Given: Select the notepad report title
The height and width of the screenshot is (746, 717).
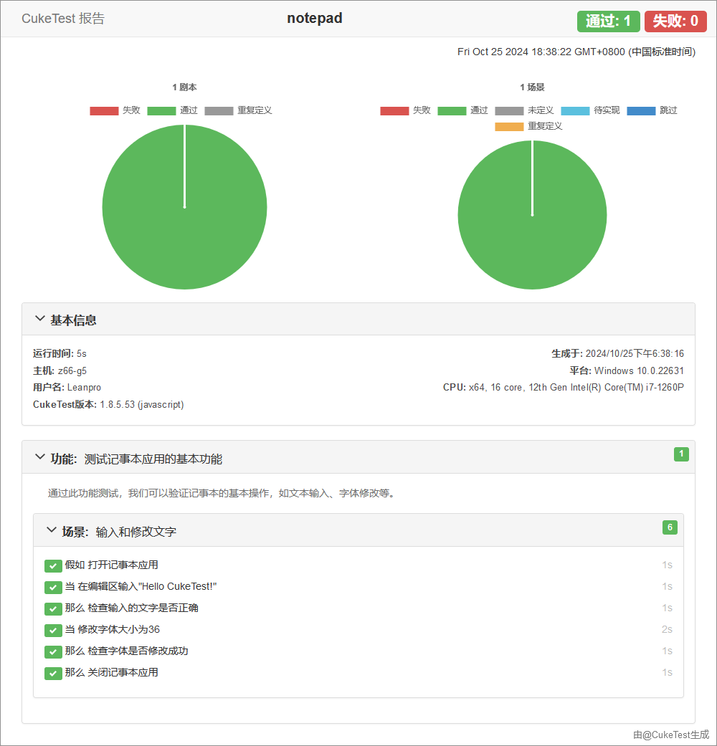Looking at the screenshot, I should click(x=314, y=18).
